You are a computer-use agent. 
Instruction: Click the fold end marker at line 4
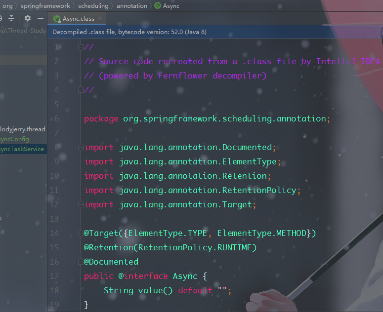click(81, 90)
